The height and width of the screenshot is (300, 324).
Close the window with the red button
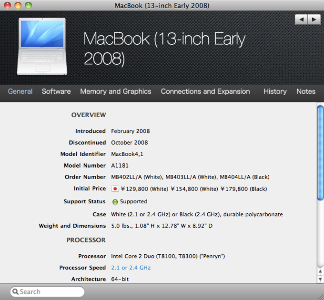8,5
